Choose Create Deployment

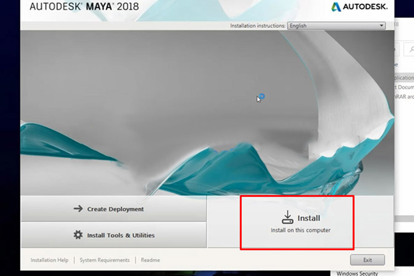tap(114, 209)
